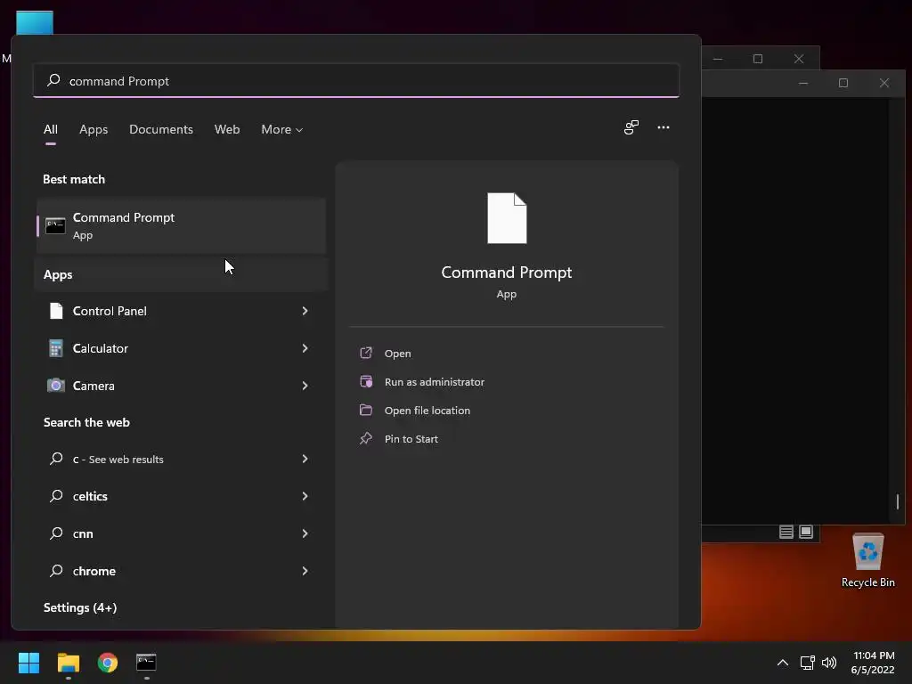The height and width of the screenshot is (684, 912).
Task: Click the 'command Prompt' search input field
Action: [x=356, y=80]
